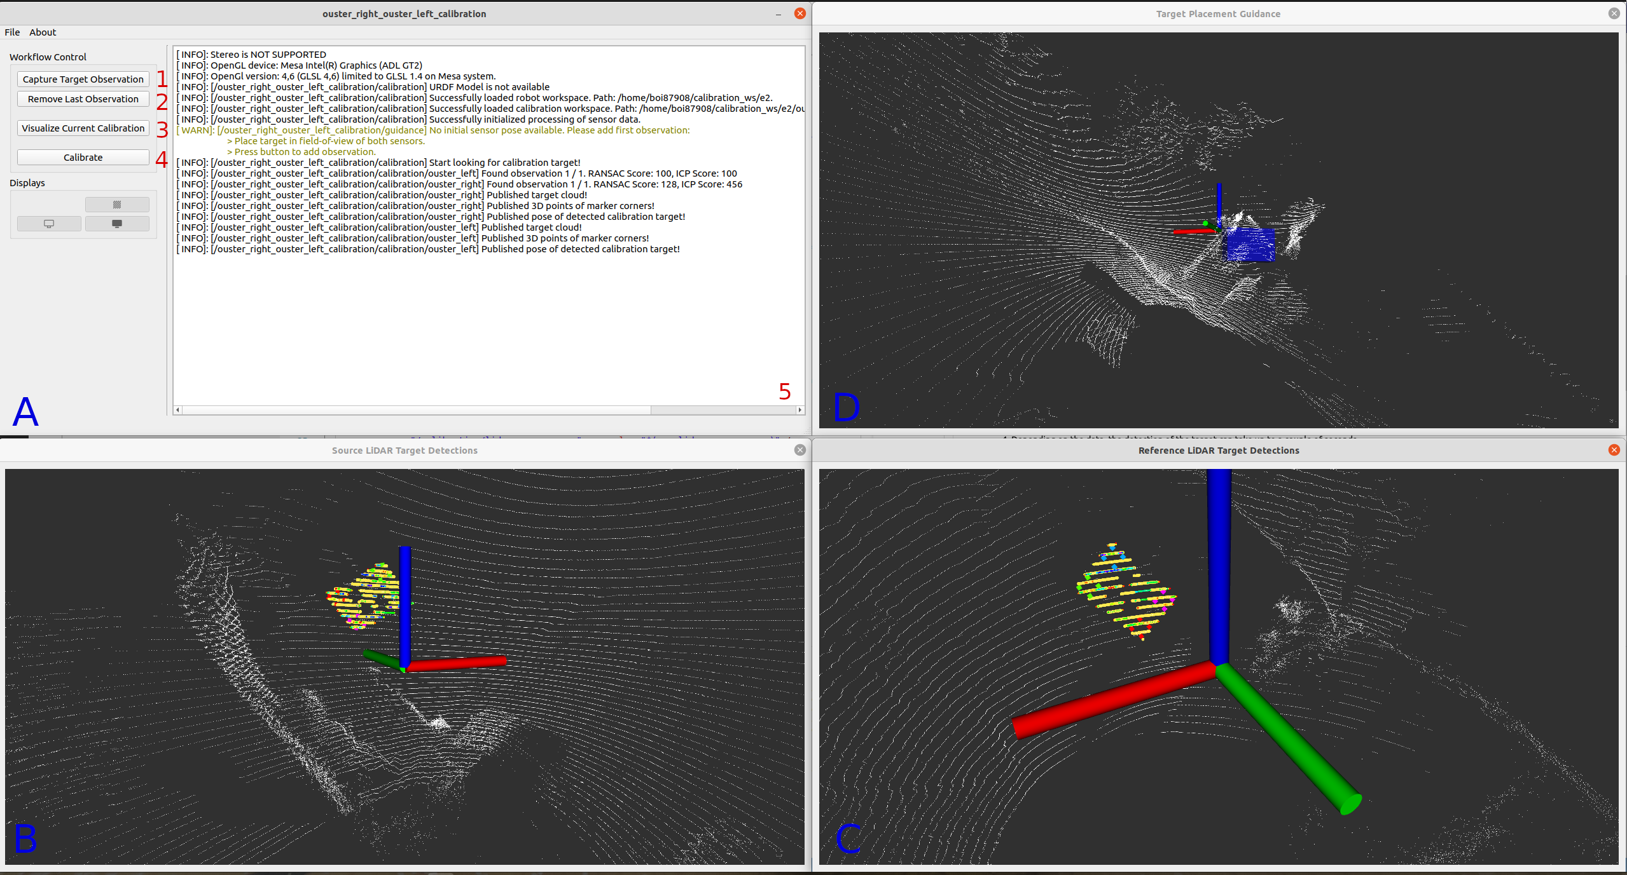Click the outlined monitor display button
Screen dimensions: 1627x875
[49, 224]
